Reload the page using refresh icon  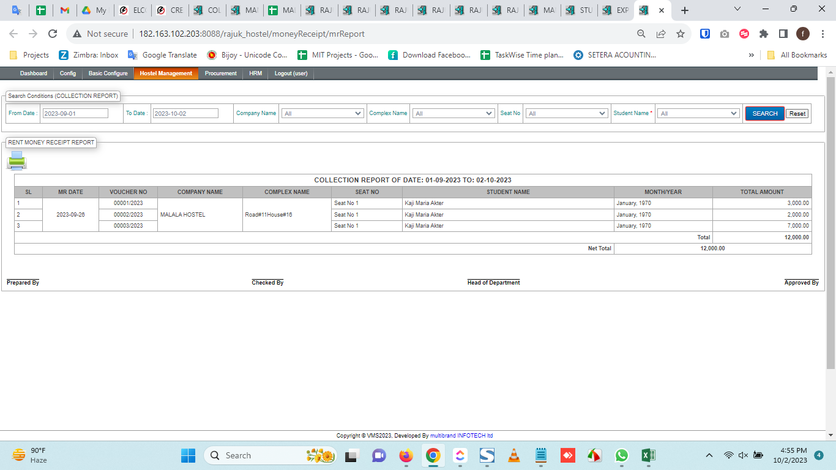coord(53,34)
